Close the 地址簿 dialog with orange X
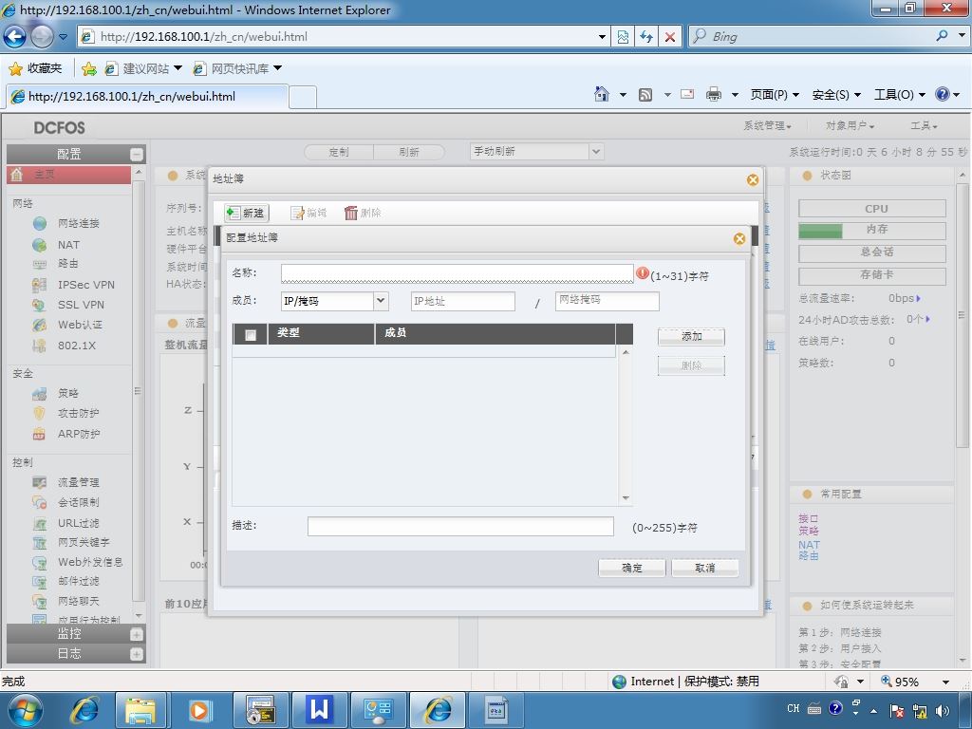 pos(753,179)
